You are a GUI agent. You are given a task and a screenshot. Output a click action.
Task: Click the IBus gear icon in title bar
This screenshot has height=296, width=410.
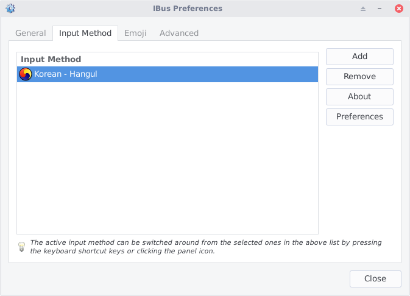10,9
